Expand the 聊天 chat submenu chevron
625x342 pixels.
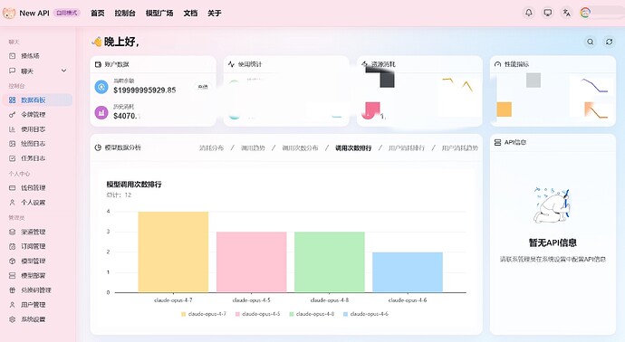coord(63,71)
